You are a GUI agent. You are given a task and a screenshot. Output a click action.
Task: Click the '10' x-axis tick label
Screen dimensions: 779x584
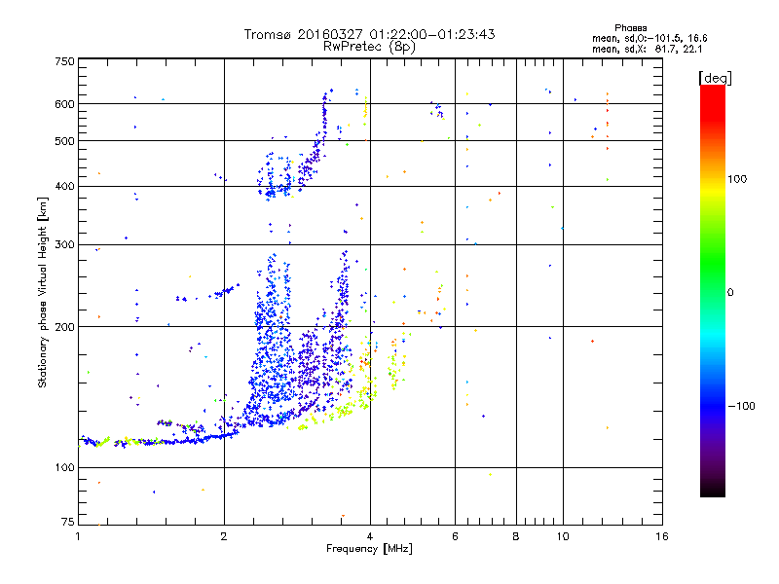[x=563, y=536]
